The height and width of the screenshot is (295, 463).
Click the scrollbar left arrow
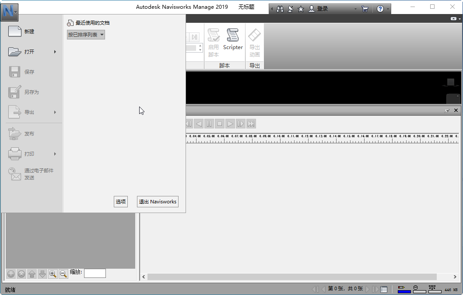click(144, 277)
